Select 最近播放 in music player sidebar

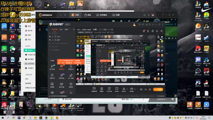point(30,59)
